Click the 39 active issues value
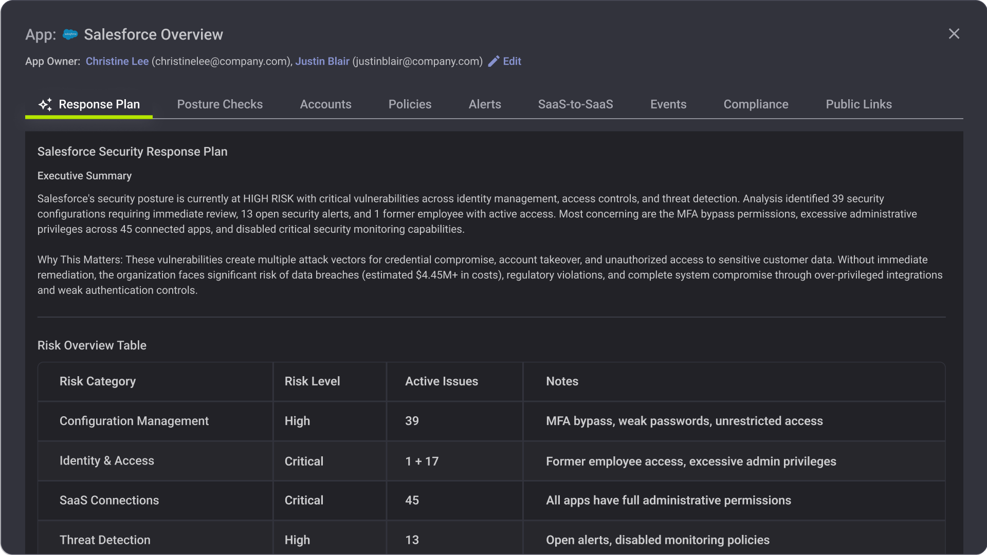Viewport: 987px width, 555px height. tap(412, 421)
